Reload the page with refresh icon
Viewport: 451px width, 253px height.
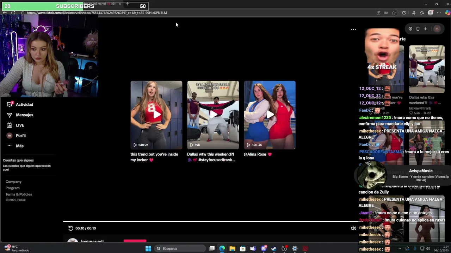pos(13,13)
